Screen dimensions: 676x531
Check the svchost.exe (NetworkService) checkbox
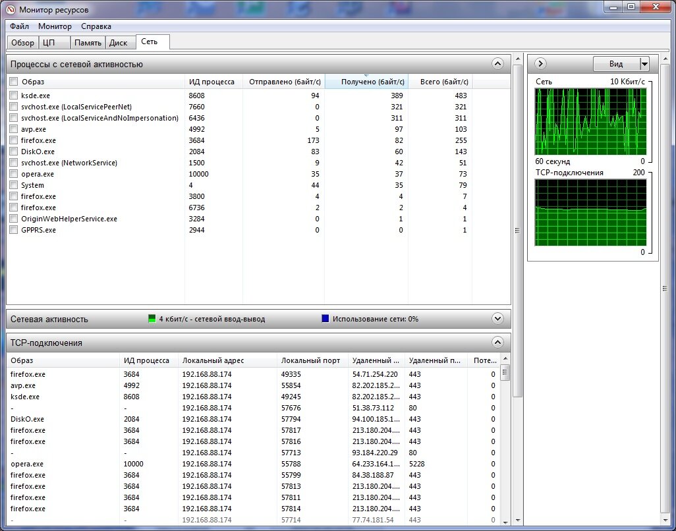click(x=14, y=163)
